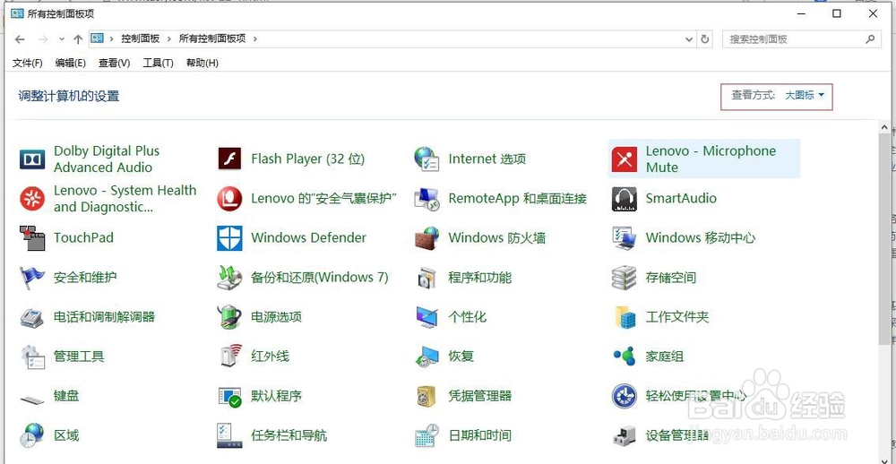Open the TouchPad icon
Screen dimensions: 896x464
[x=32, y=237]
